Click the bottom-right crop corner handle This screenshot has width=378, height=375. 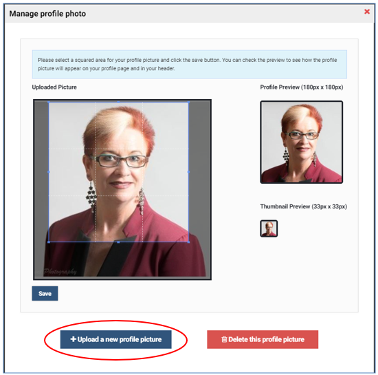(188, 242)
